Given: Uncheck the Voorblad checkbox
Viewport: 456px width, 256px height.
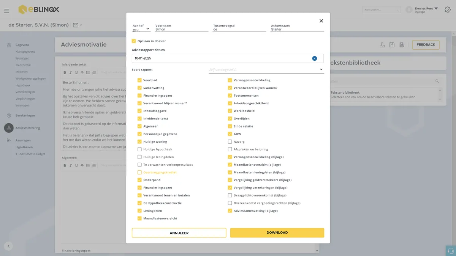Looking at the screenshot, I should click(139, 80).
